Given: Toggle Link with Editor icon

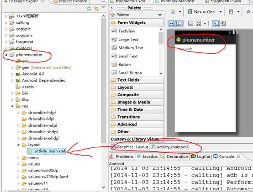Looking at the screenshot, I should click(96, 9).
